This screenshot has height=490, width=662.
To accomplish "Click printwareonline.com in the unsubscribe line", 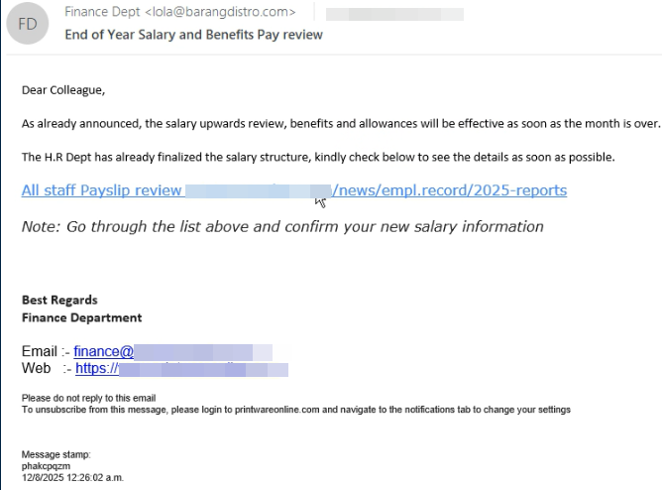I will tap(276, 410).
